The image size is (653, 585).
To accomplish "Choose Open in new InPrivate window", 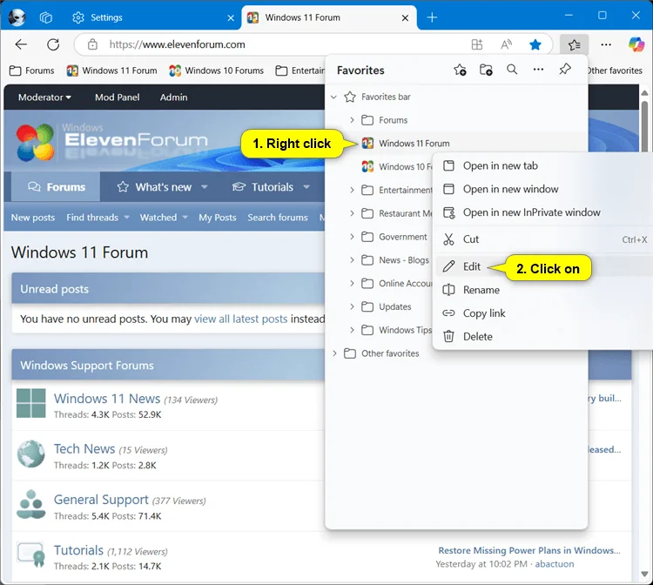I will [x=544, y=212].
